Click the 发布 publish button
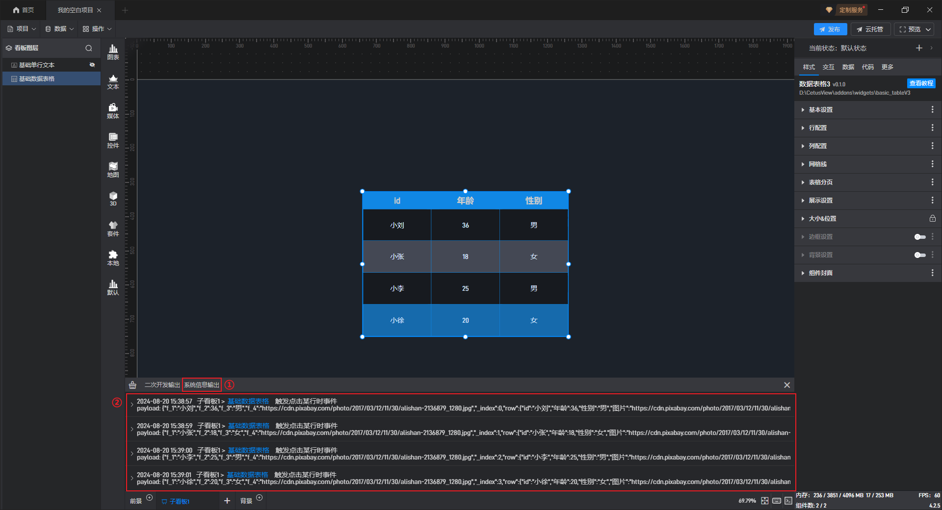Screen dimensions: 942x510 point(830,29)
